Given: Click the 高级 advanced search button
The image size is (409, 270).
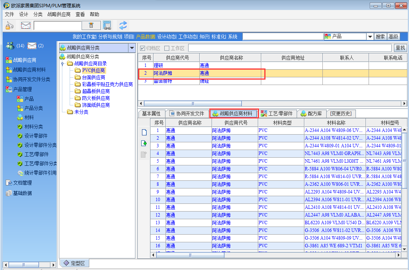Looking at the screenshot, I should click(x=393, y=37).
